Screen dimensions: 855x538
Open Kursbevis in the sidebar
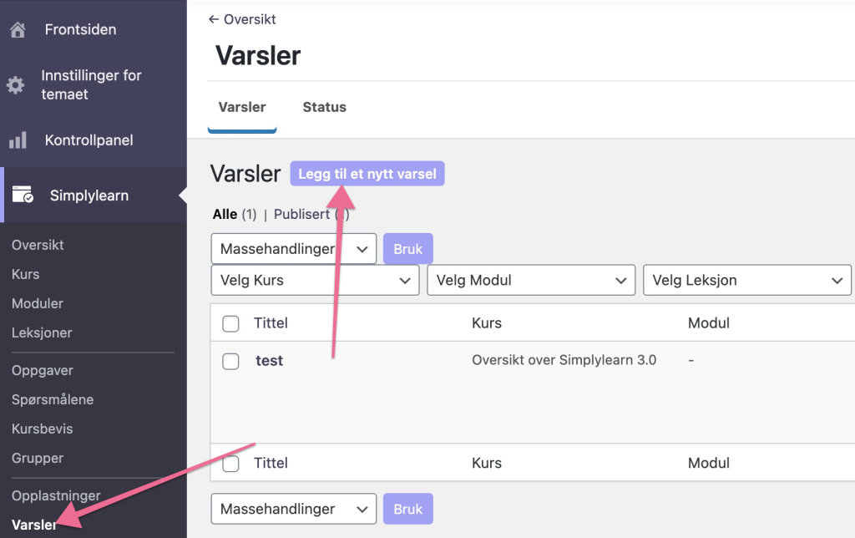pos(43,429)
